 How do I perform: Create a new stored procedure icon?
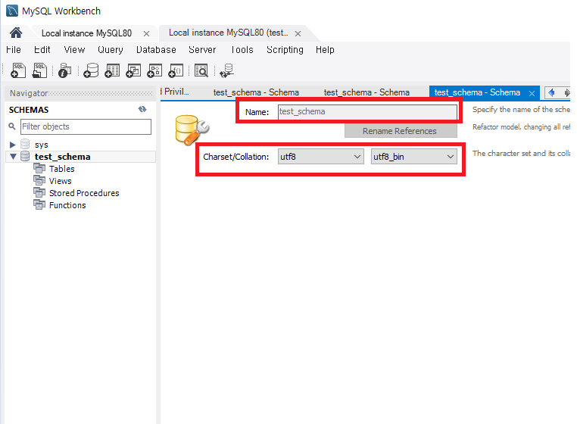pyautogui.click(x=154, y=70)
